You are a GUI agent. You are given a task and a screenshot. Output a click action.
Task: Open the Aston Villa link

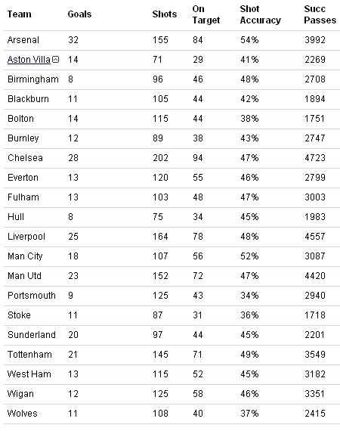coord(29,60)
